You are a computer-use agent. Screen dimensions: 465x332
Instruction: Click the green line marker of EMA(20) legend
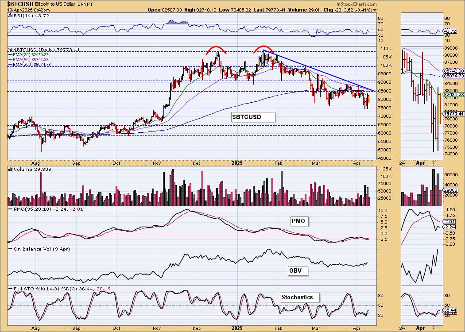point(10,55)
